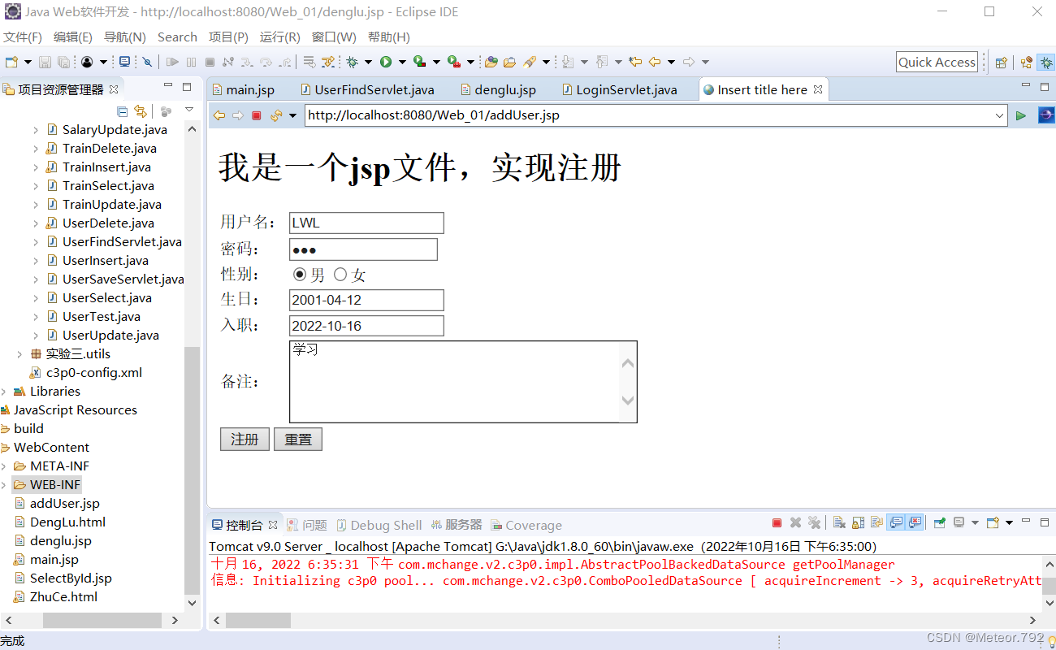
Task: Run the application with the green Run icon
Action: click(x=385, y=62)
